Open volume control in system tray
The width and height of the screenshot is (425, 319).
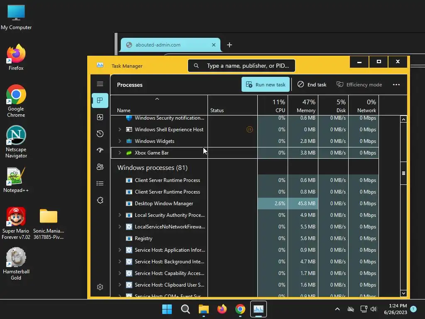click(x=374, y=309)
